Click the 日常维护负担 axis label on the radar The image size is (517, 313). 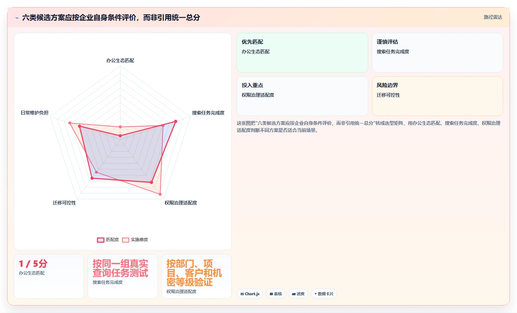[x=35, y=113]
